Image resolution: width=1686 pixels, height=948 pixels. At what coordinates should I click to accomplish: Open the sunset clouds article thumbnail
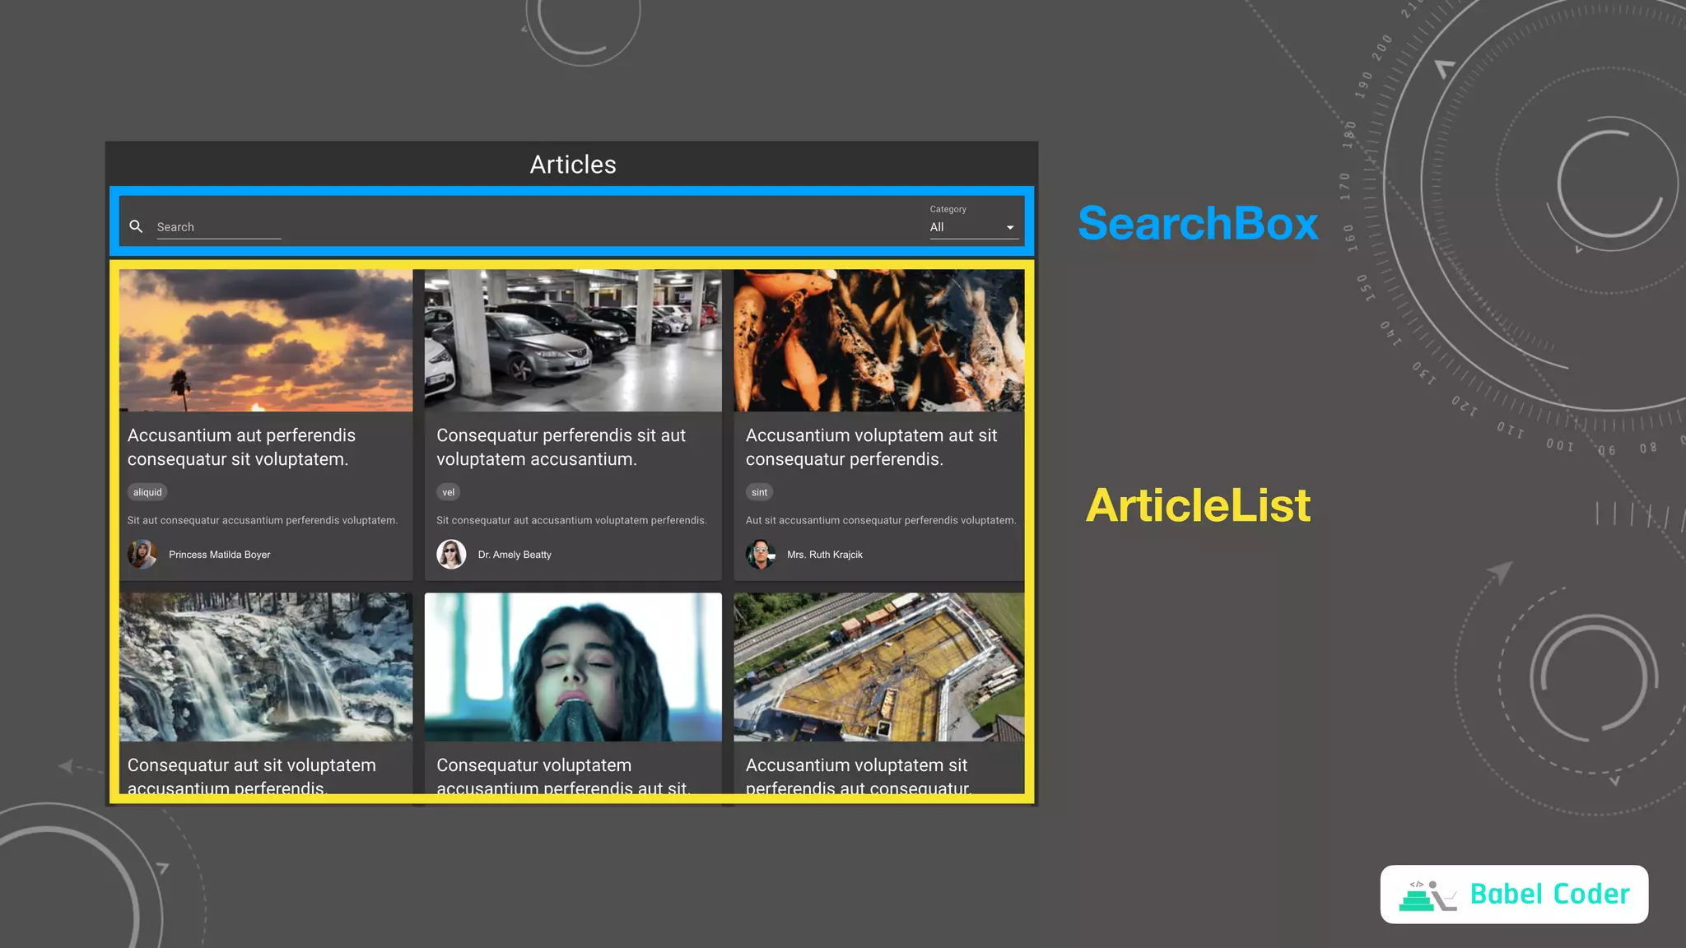266,341
